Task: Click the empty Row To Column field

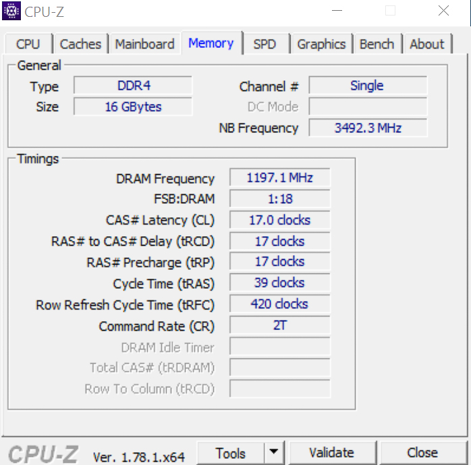Action: pos(280,389)
